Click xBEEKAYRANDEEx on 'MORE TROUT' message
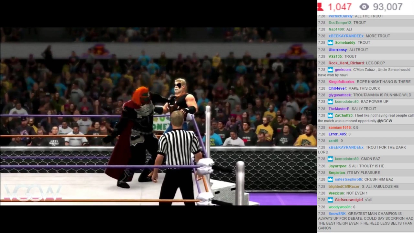The width and height of the screenshot is (414, 233). [346, 36]
